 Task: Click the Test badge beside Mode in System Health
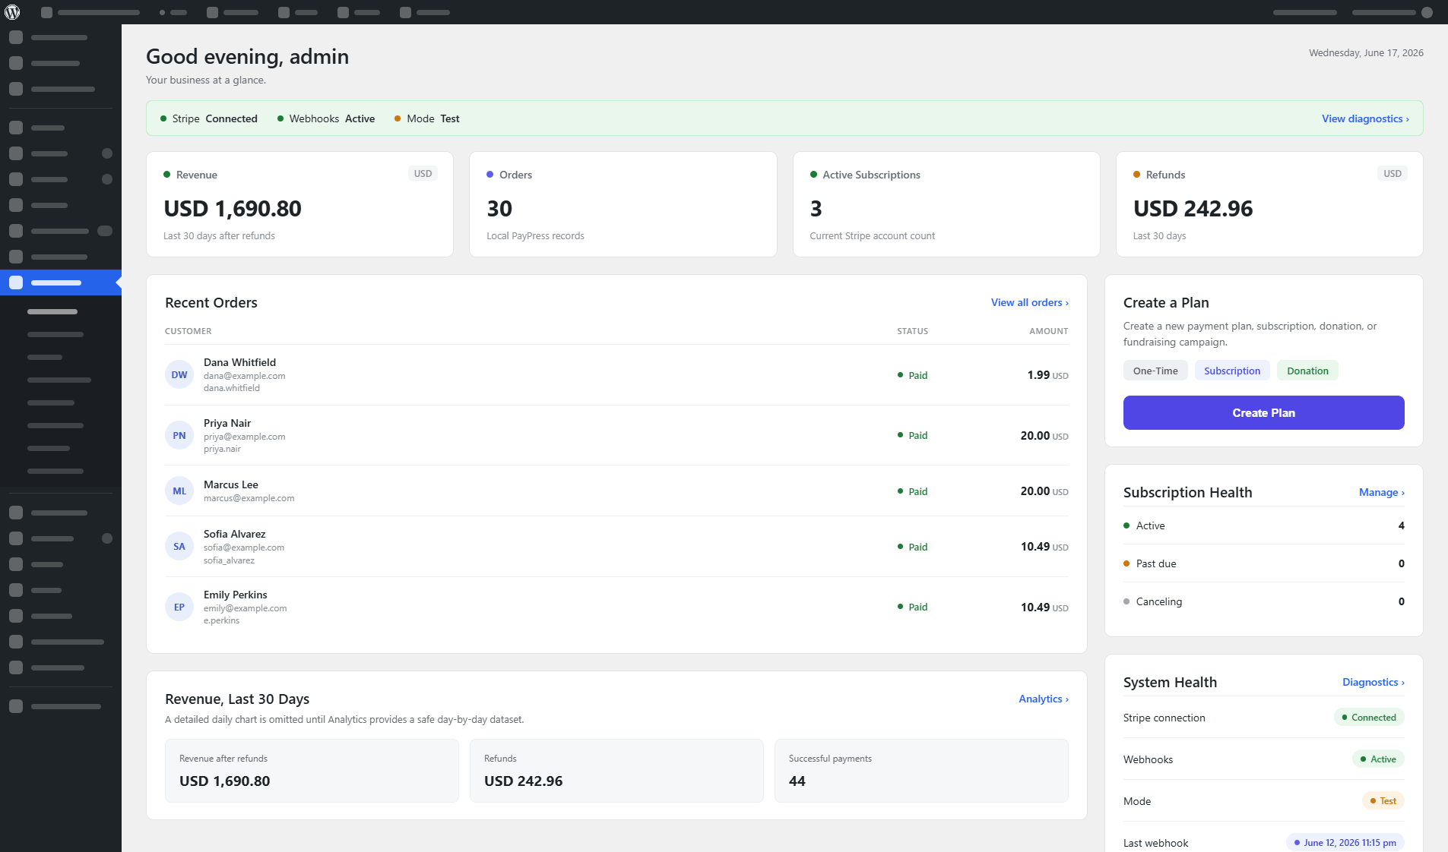tap(1383, 801)
